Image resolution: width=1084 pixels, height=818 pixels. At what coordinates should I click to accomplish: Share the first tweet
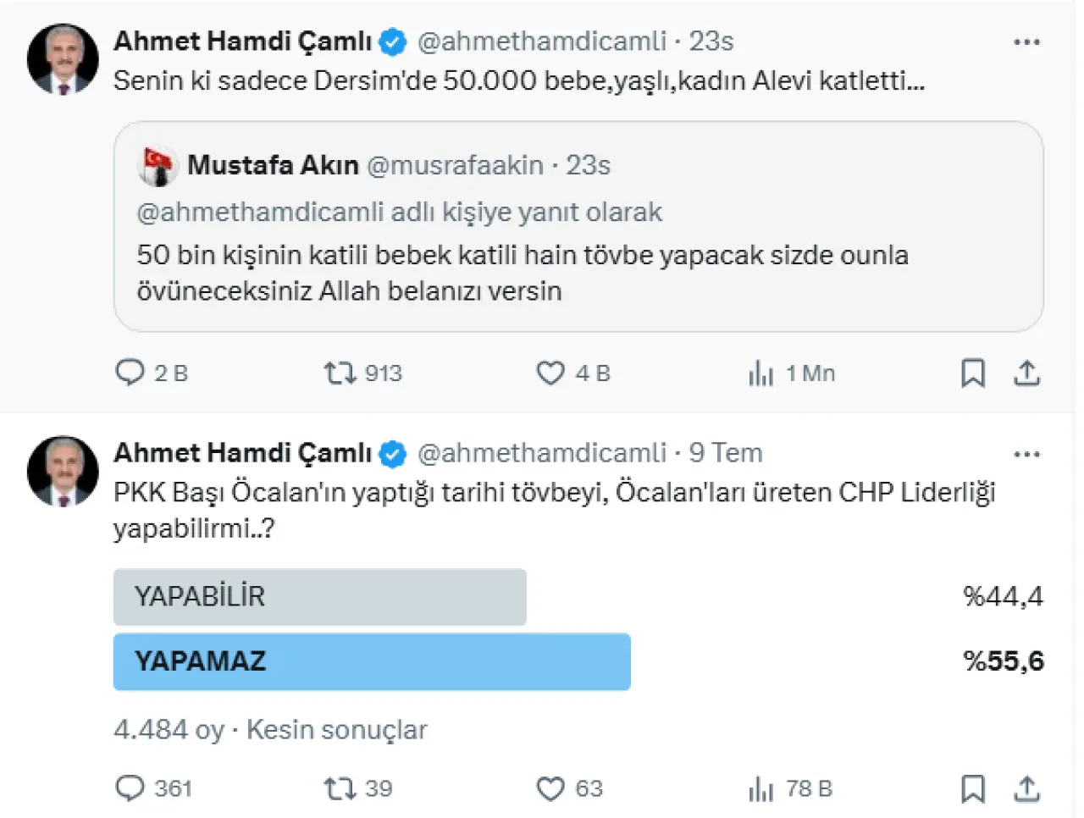[x=1026, y=373]
